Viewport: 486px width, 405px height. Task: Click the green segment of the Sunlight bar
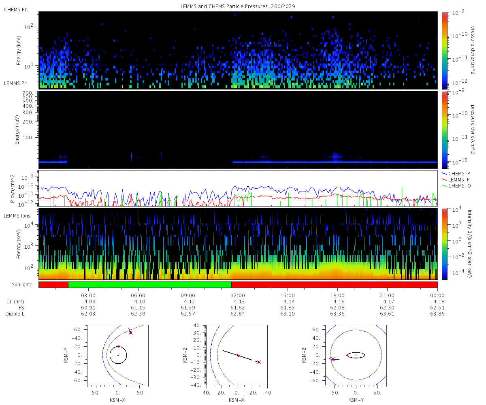[x=149, y=285]
